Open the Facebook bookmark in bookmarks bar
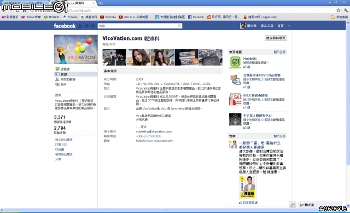Image resolution: width=350 pixels, height=213 pixels. tap(196, 17)
